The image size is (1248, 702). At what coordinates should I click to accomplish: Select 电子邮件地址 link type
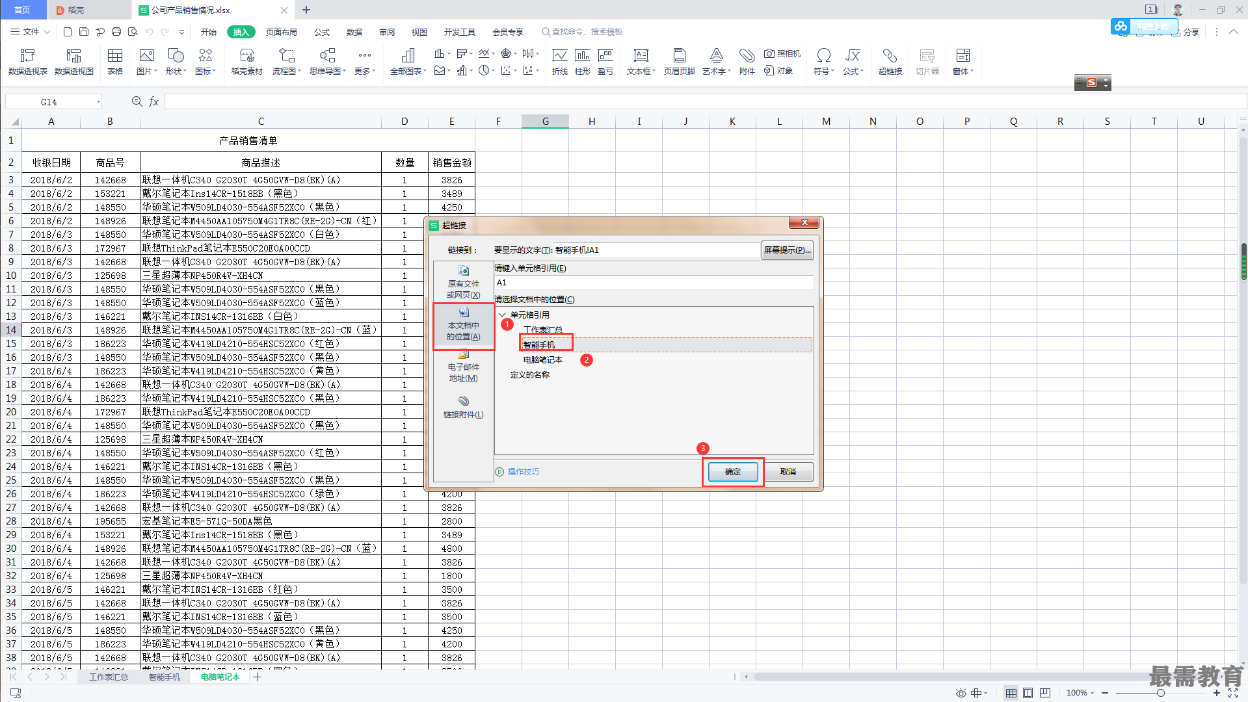(464, 366)
